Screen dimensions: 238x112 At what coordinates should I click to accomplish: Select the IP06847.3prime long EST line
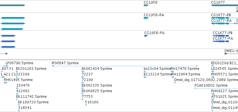pos(124,66)
